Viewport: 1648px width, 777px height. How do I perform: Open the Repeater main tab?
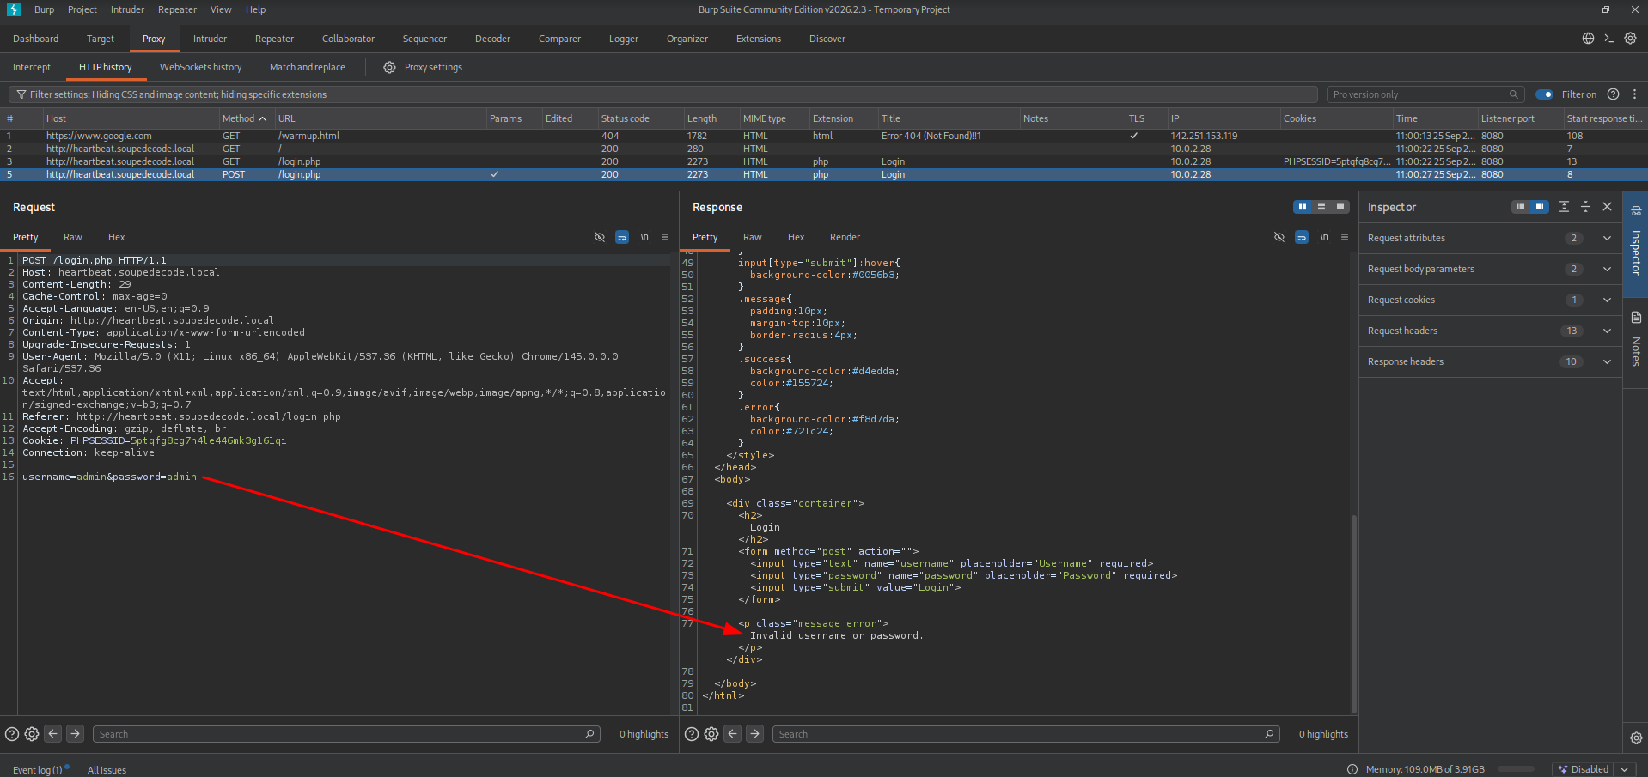pos(274,39)
